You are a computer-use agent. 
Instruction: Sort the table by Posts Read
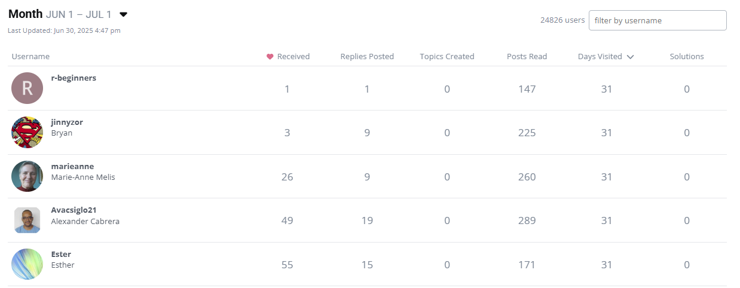[x=527, y=57]
